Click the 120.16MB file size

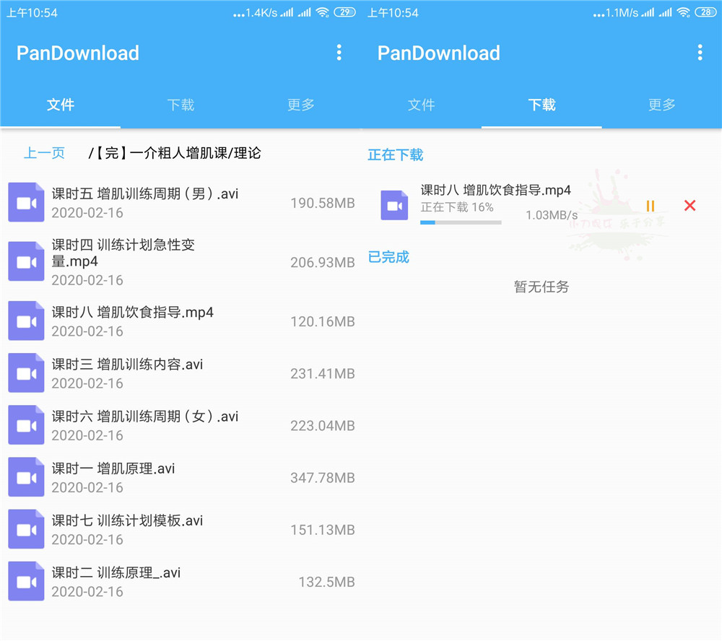(322, 321)
